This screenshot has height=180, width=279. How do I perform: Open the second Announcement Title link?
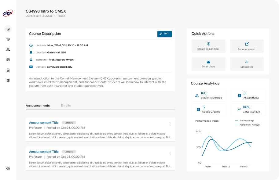click(44, 152)
